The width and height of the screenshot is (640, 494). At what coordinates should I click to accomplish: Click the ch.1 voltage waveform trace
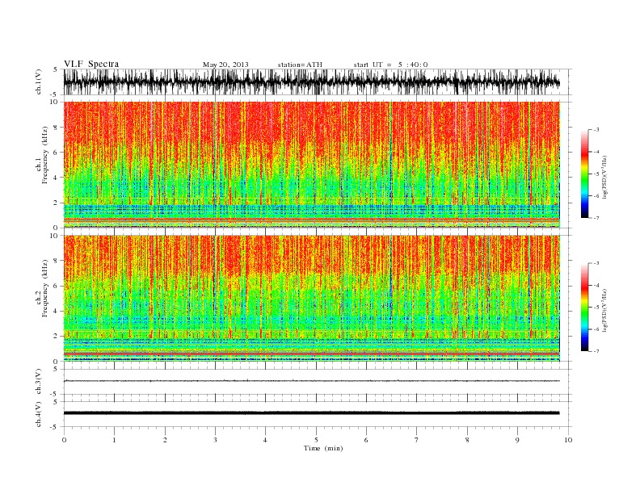[312, 82]
